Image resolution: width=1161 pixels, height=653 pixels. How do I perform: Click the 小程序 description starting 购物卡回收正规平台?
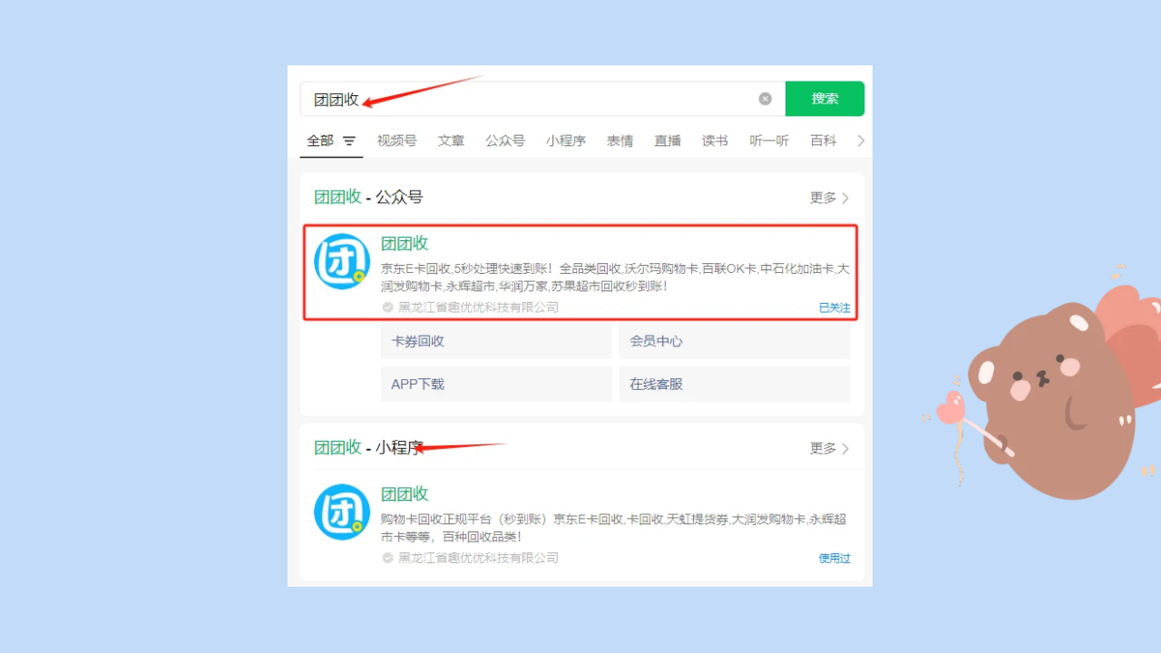[x=613, y=528]
